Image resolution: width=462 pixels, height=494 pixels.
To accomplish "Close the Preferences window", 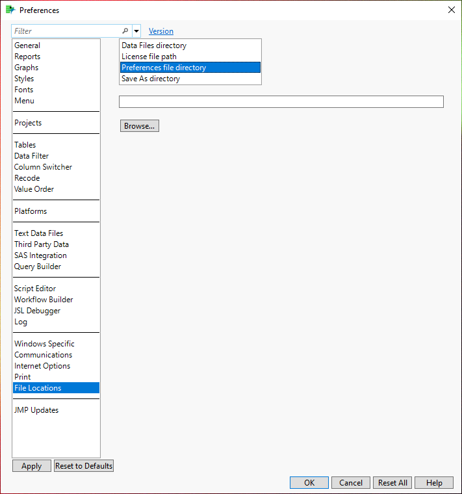I will (452, 10).
